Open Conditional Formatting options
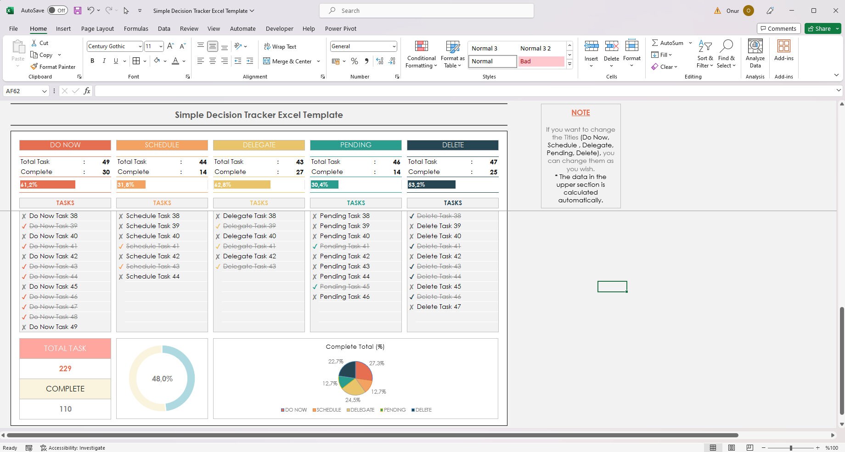Viewport: 845px width, 452px height. (421, 54)
